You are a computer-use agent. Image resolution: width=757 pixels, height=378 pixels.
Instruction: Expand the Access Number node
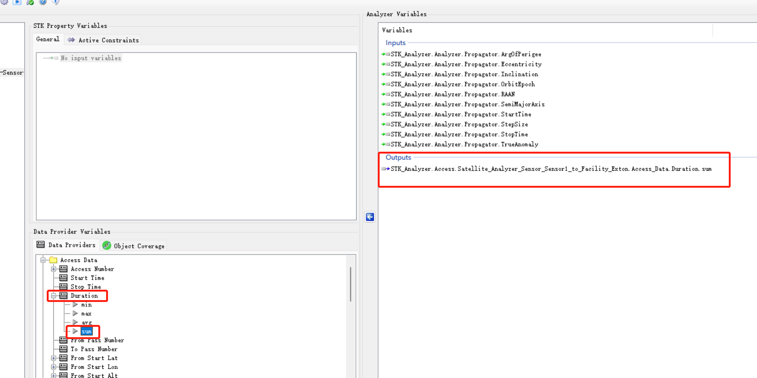coord(53,269)
